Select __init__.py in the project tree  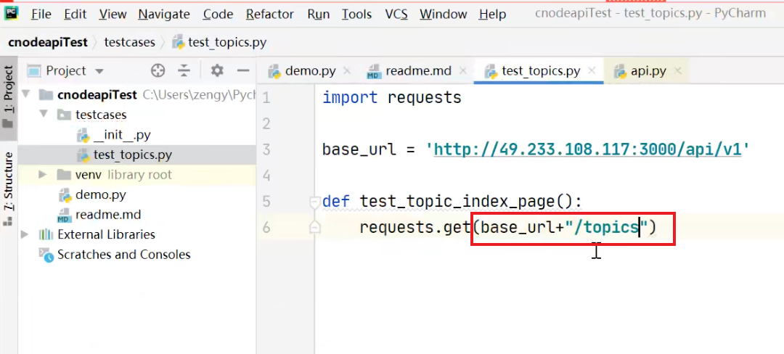click(122, 135)
